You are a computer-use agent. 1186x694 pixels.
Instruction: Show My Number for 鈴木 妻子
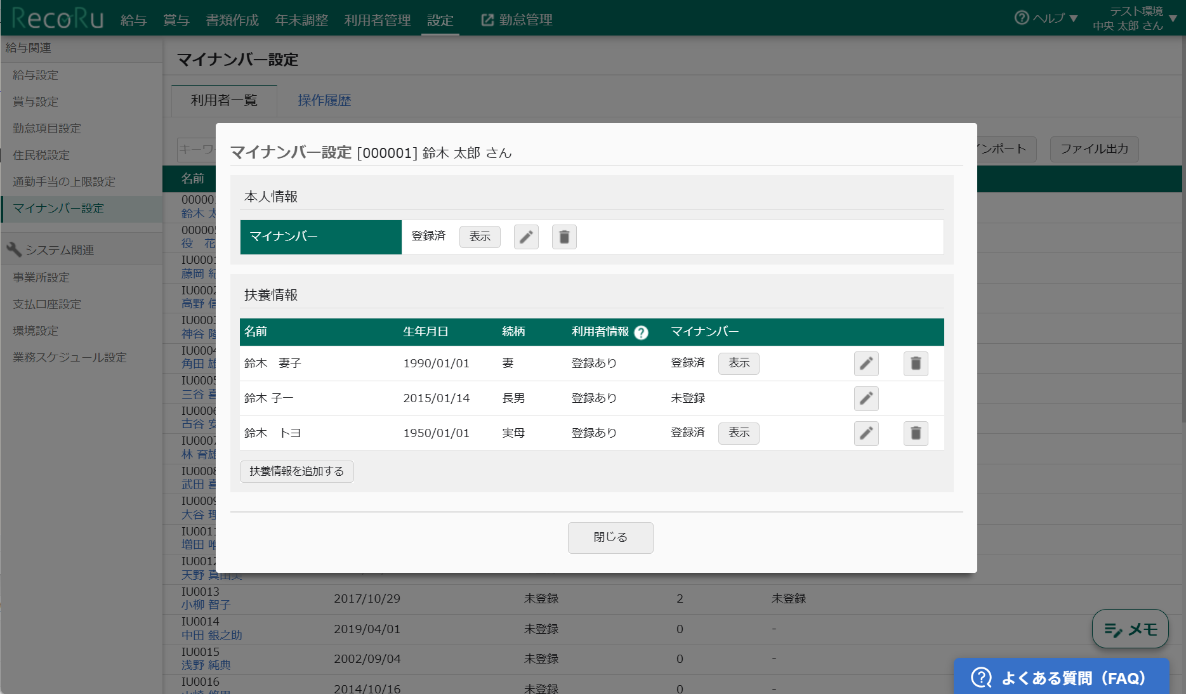pyautogui.click(x=739, y=363)
